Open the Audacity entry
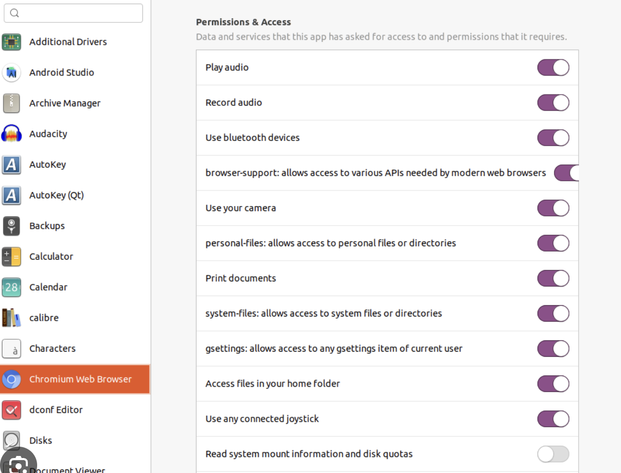 tap(75, 134)
